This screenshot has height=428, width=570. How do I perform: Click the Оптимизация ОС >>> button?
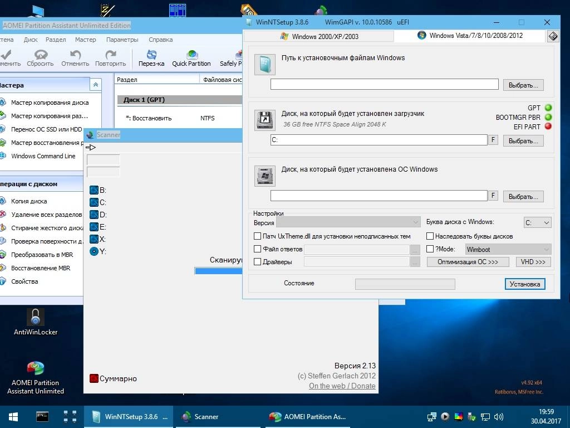(x=468, y=262)
